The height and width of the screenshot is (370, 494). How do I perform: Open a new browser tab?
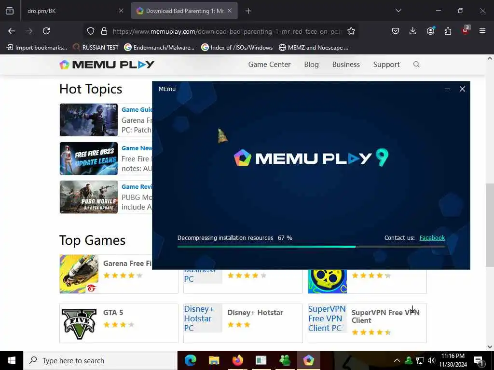point(248,11)
